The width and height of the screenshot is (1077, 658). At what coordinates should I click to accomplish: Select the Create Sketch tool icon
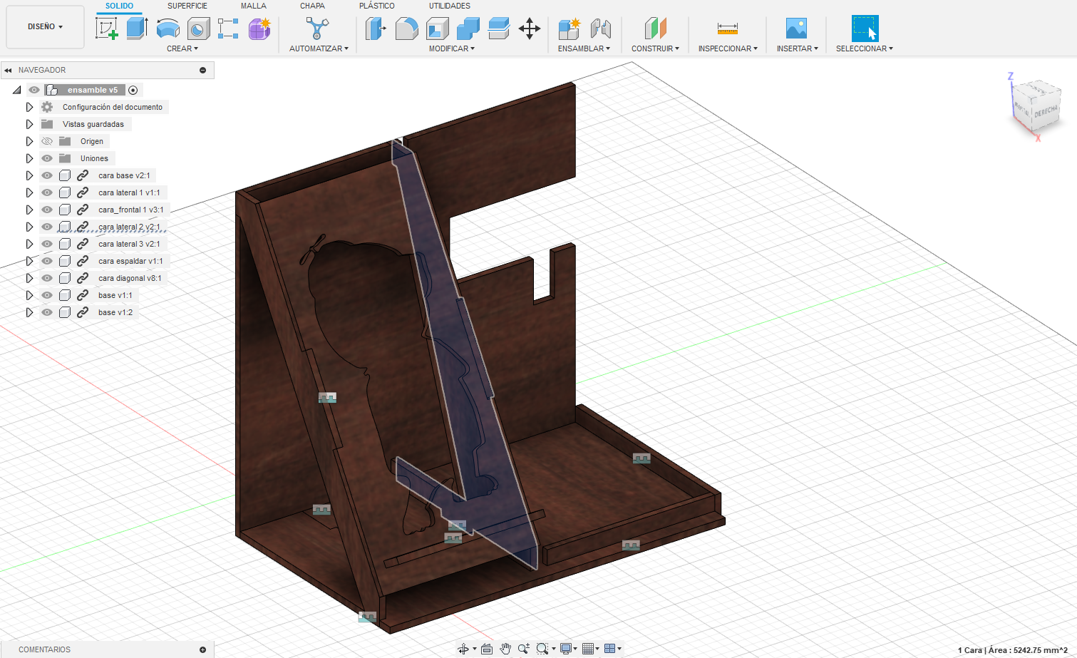106,29
